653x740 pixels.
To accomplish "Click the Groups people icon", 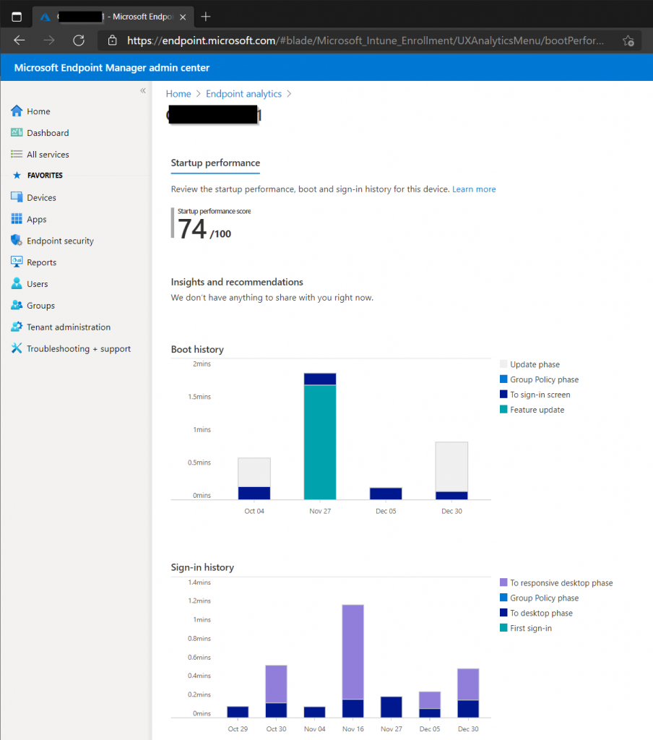I will 17,305.
